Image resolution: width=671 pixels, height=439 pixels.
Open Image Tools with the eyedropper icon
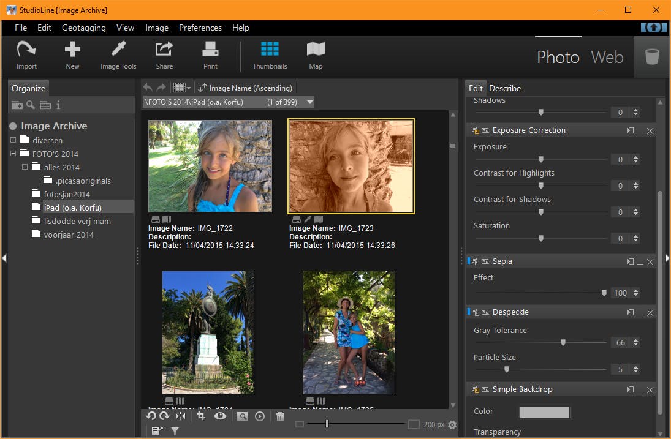[118, 55]
